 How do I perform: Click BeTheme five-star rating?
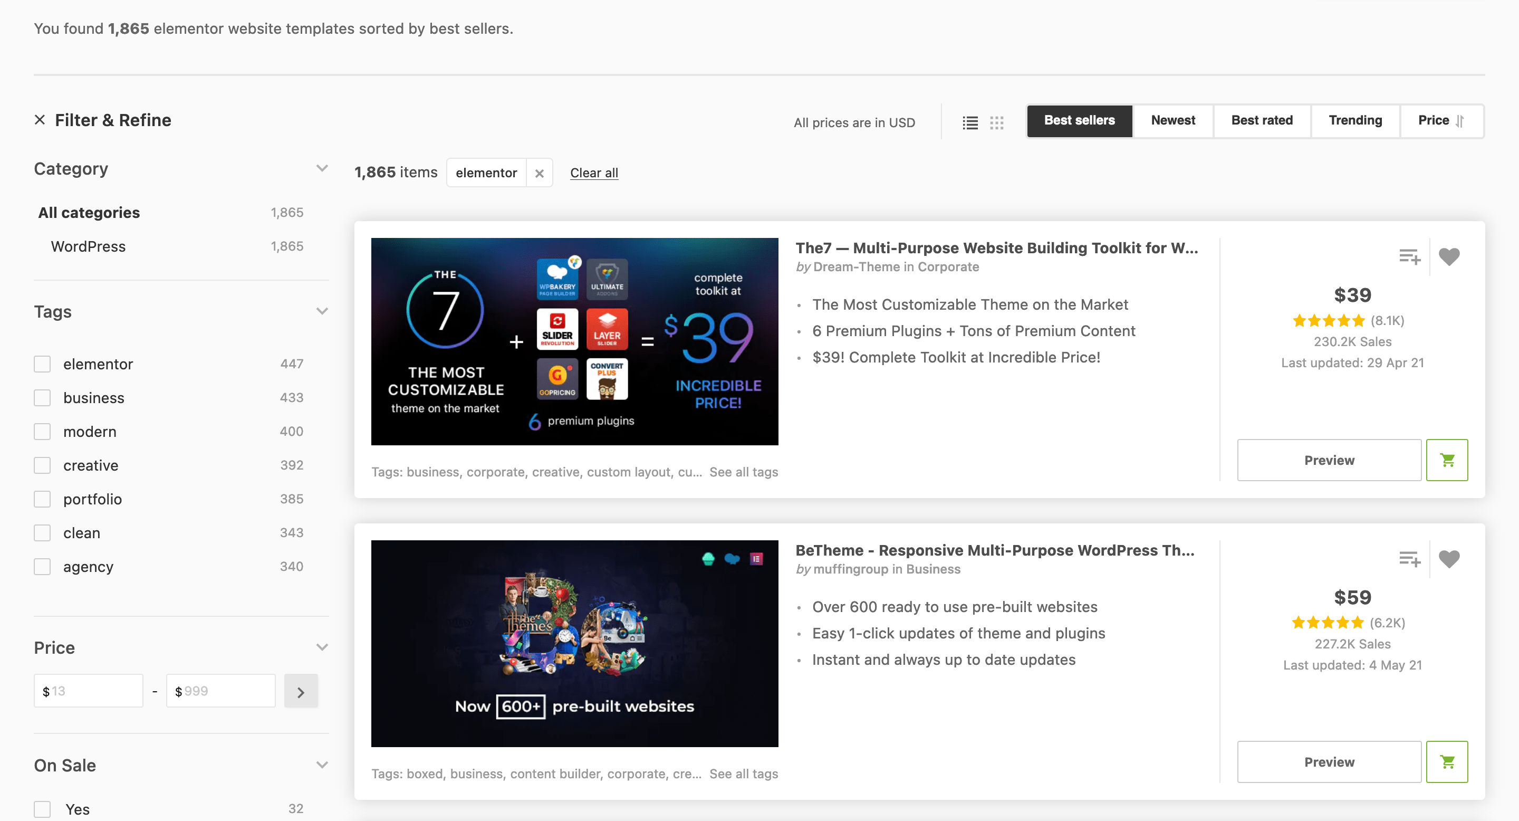click(1328, 623)
